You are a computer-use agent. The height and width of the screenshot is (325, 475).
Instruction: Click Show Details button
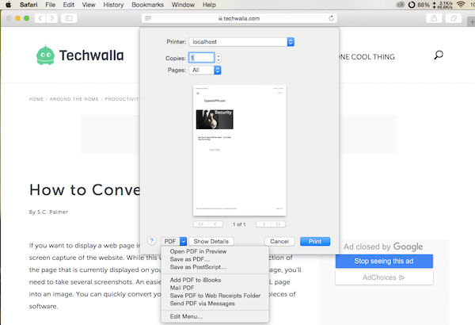pos(211,241)
